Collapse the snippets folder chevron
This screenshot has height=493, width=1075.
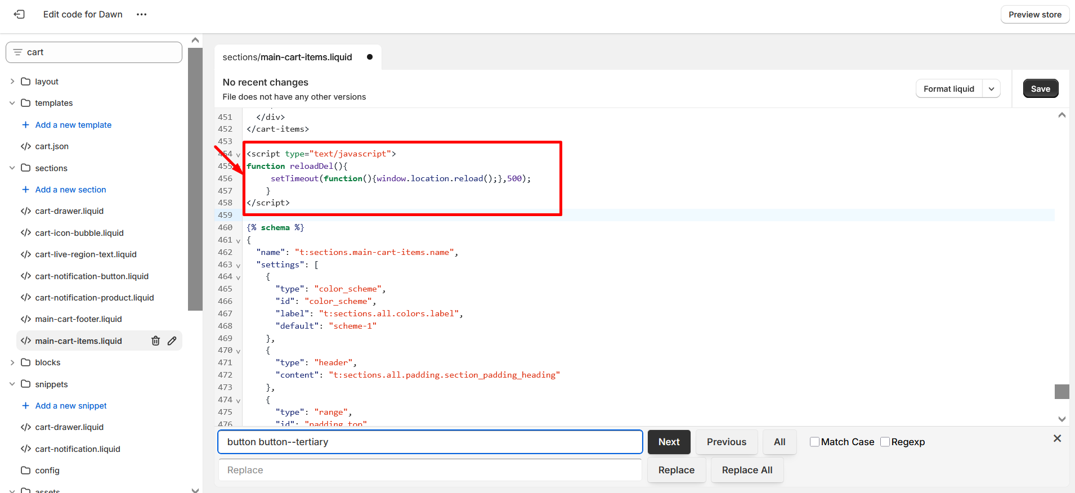click(12, 384)
